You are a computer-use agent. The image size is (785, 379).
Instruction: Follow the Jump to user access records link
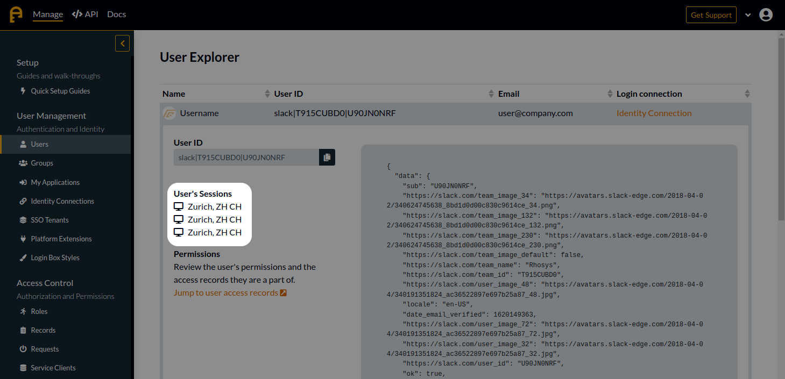click(226, 292)
